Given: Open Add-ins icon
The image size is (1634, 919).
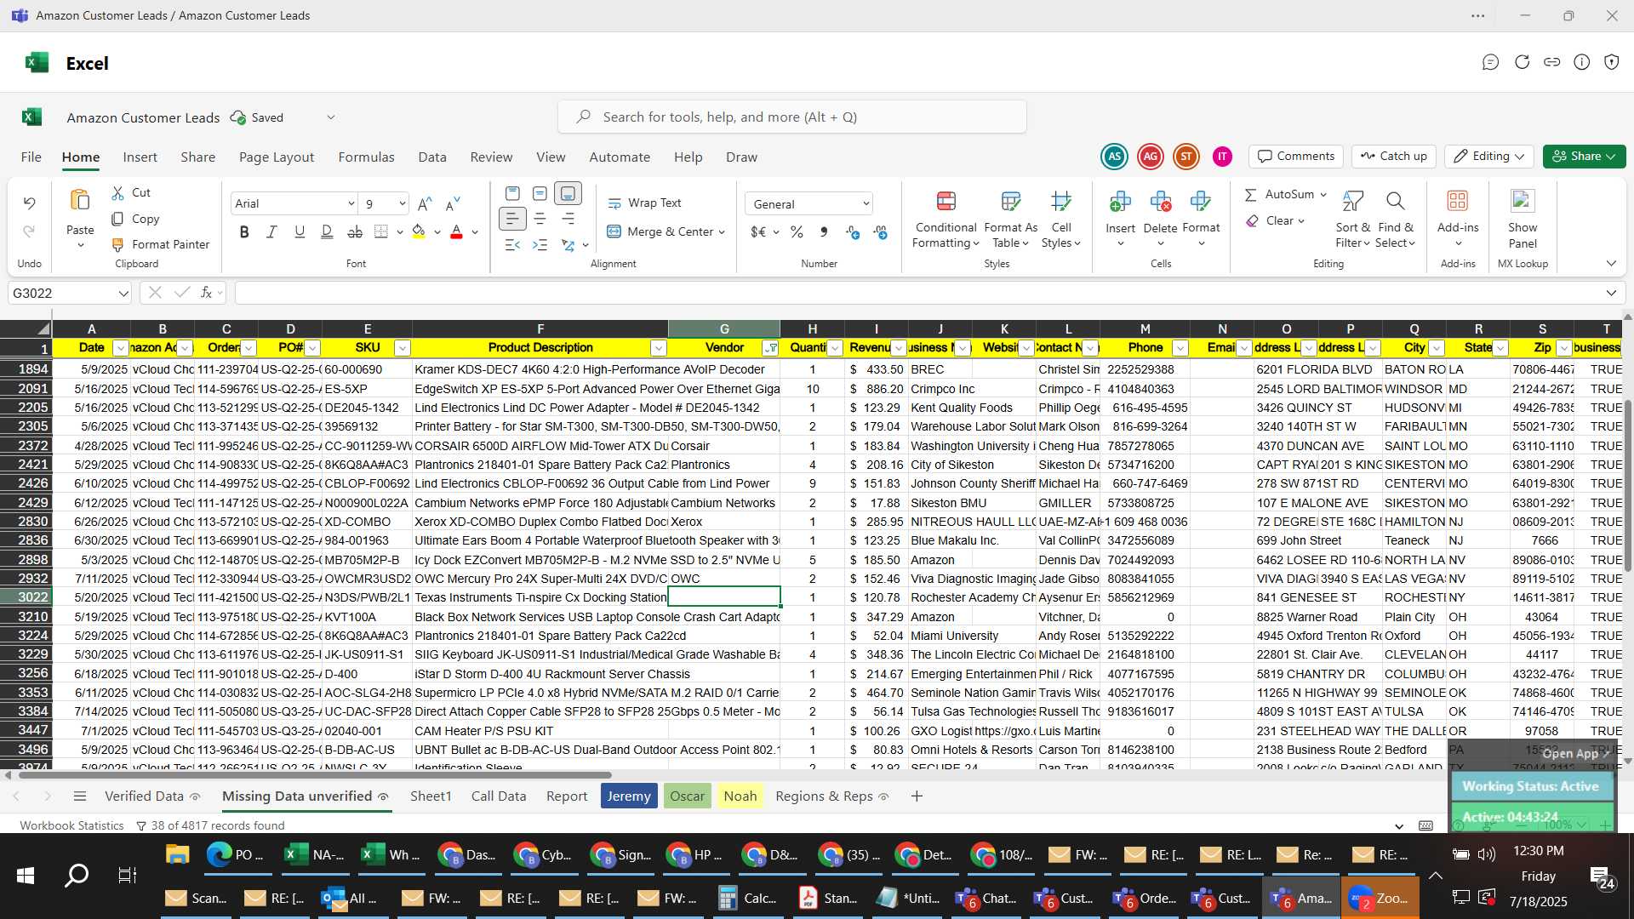Looking at the screenshot, I should 1458,201.
